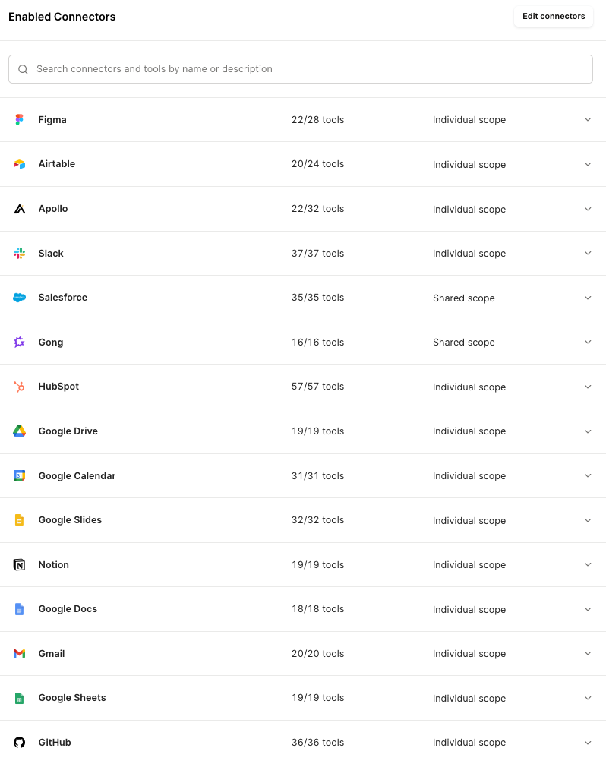The height and width of the screenshot is (764, 606).
Task: Click the Apollo logo icon
Action: click(x=19, y=209)
